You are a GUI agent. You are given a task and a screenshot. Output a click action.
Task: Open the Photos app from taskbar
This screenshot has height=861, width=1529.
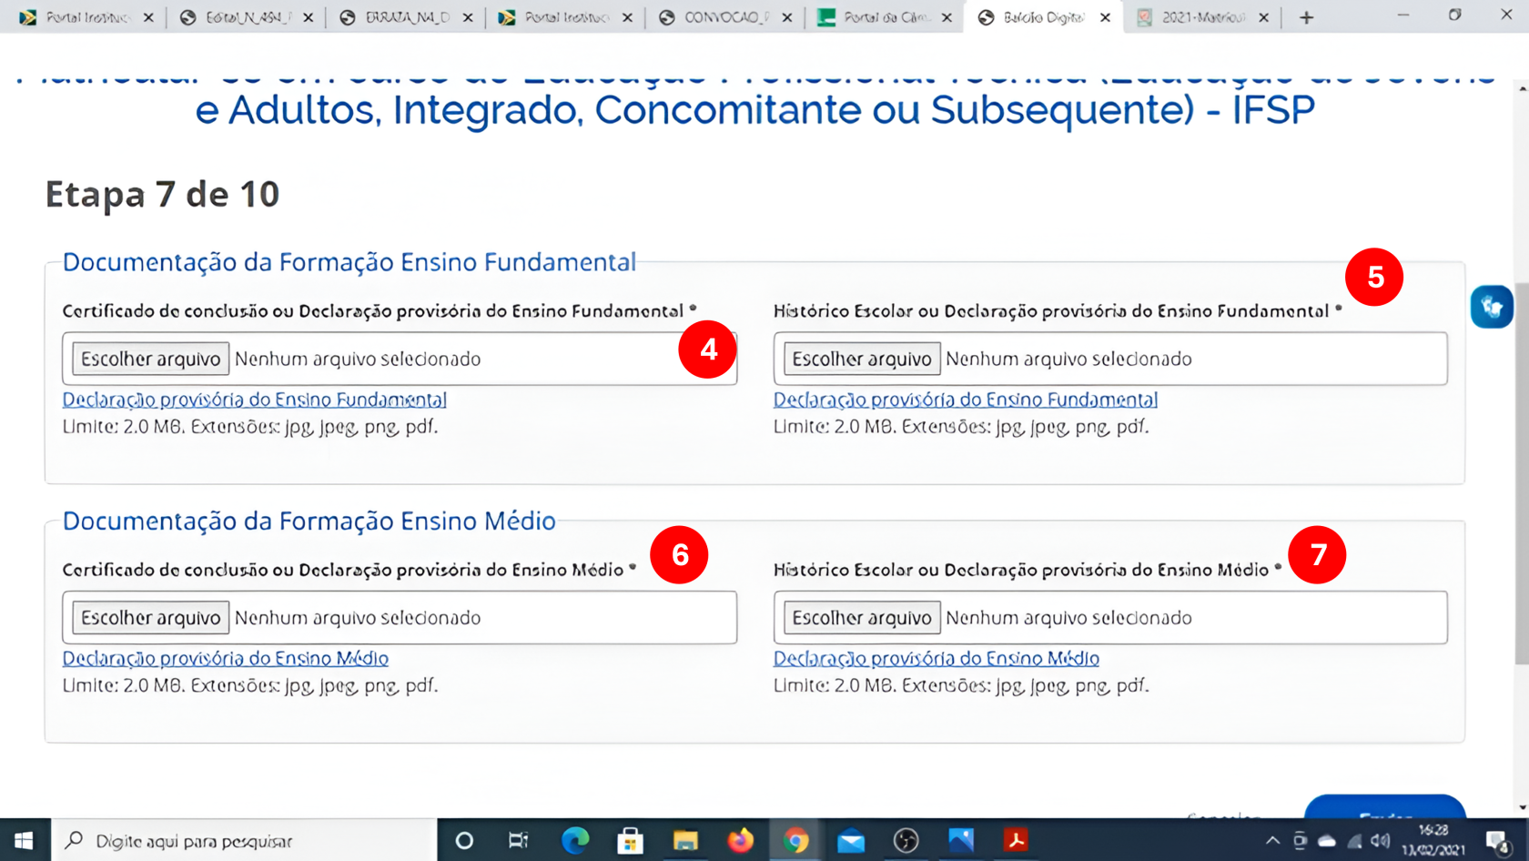point(961,840)
